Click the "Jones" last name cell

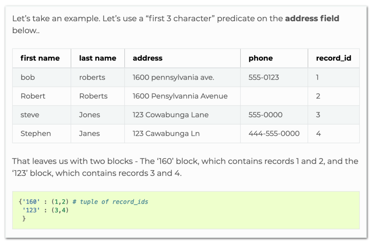pyautogui.click(x=89, y=115)
